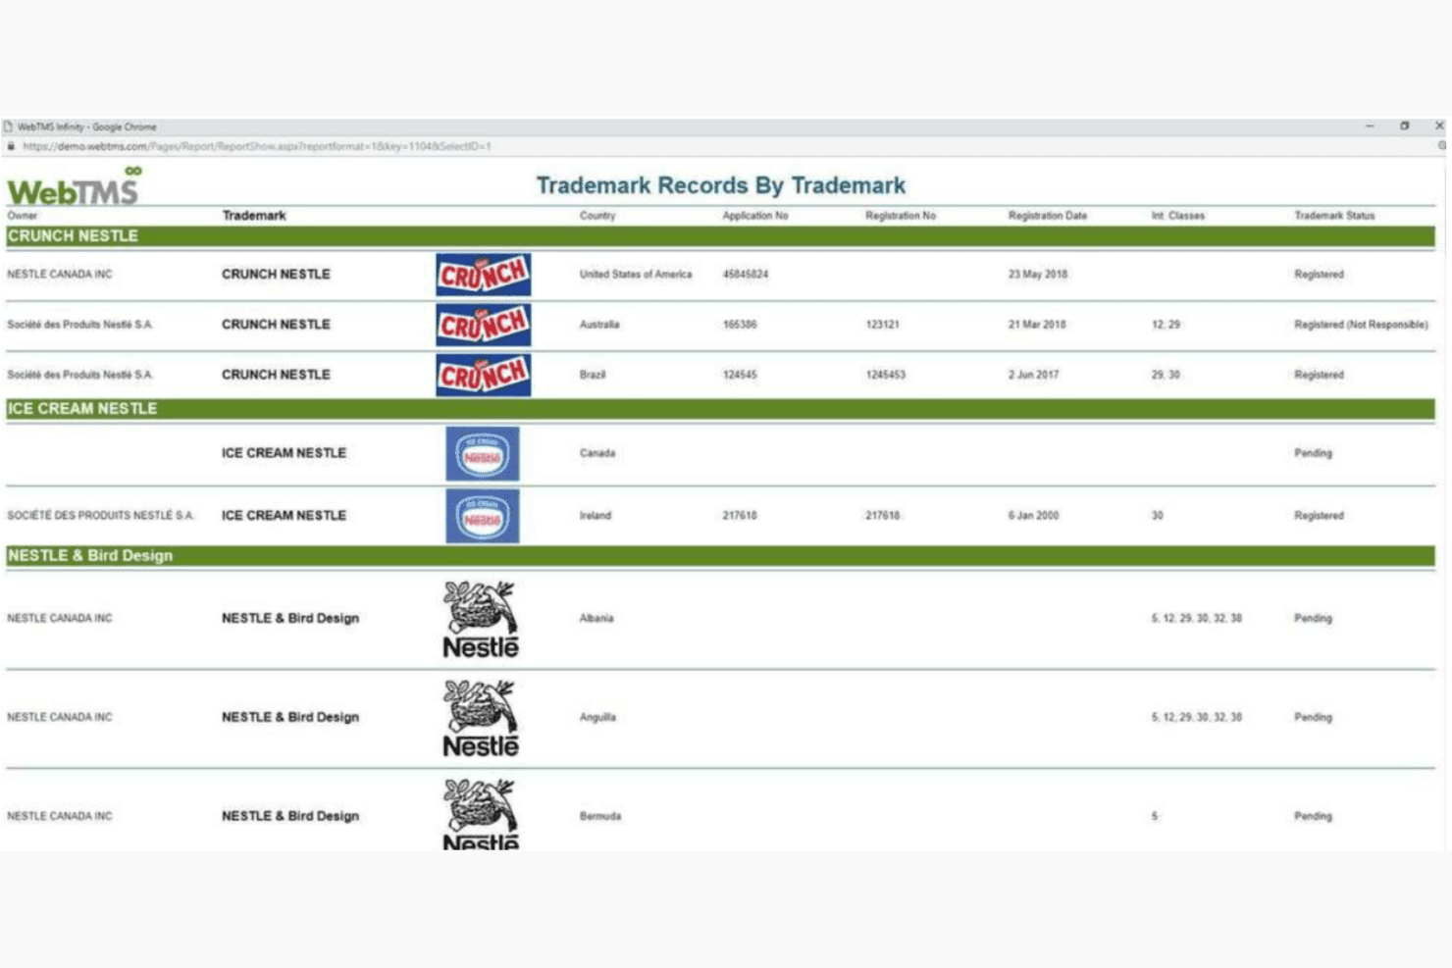Click the Country column header
This screenshot has width=1452, height=968.
597,216
